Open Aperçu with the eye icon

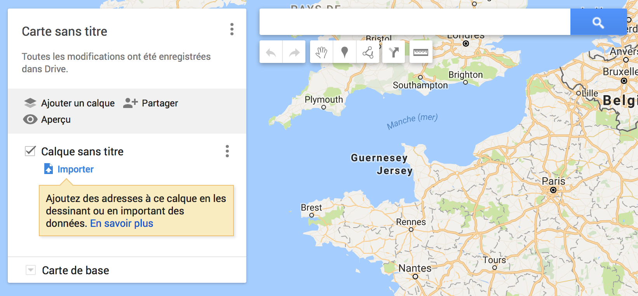30,119
